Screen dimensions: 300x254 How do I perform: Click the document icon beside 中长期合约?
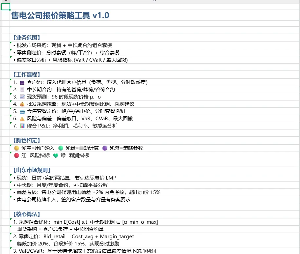pyautogui.click(x=22, y=90)
